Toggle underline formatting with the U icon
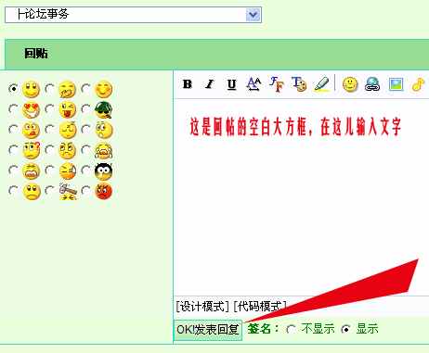This screenshot has height=353, width=429. click(x=231, y=84)
